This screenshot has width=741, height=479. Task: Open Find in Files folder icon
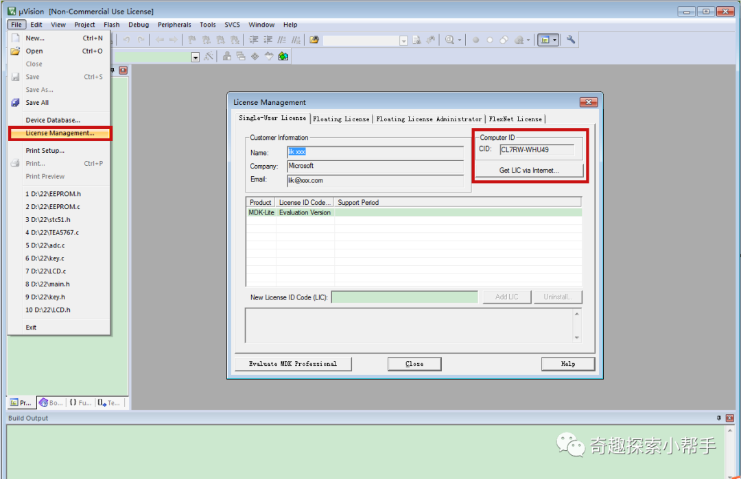tap(314, 40)
